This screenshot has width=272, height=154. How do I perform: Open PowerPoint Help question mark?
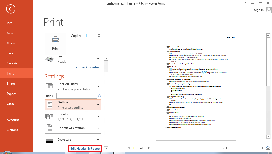pos(245,3)
